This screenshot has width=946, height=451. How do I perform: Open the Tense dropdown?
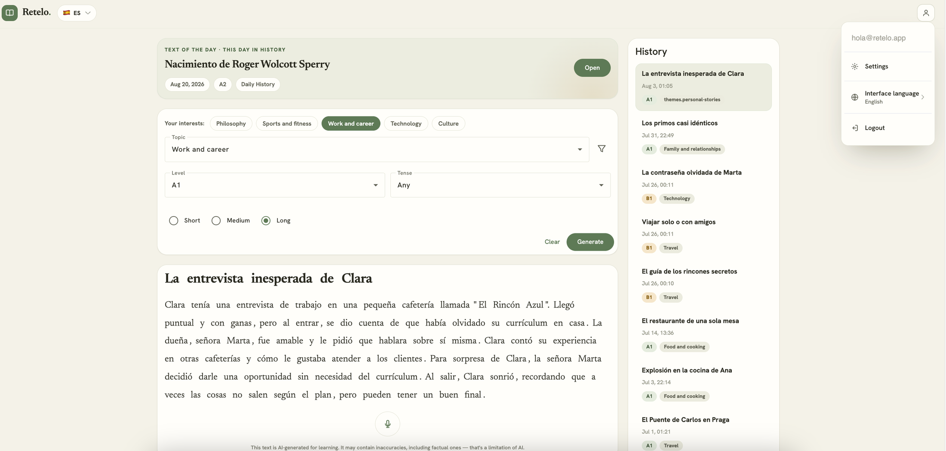point(500,185)
